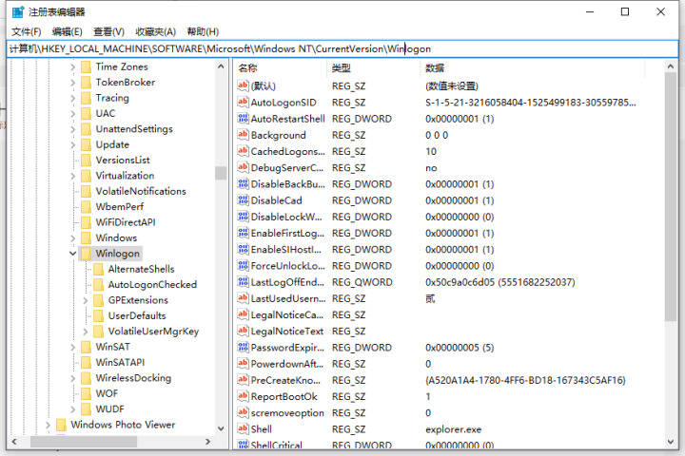The height and width of the screenshot is (456, 685).
Task: Click the AutoLogonSID string value icon
Action: [x=243, y=102]
